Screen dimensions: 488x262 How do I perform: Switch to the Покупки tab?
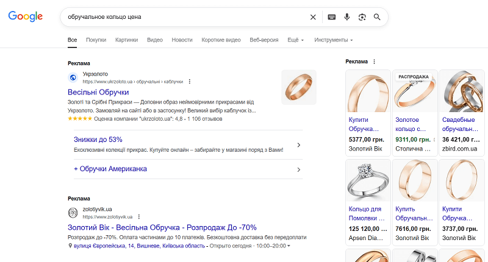96,40
